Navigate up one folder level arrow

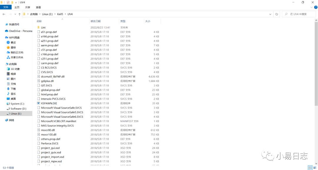click(19, 14)
